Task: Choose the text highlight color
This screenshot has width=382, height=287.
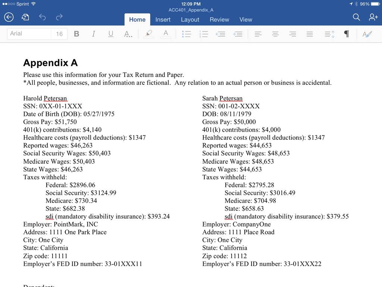Action: (x=148, y=34)
